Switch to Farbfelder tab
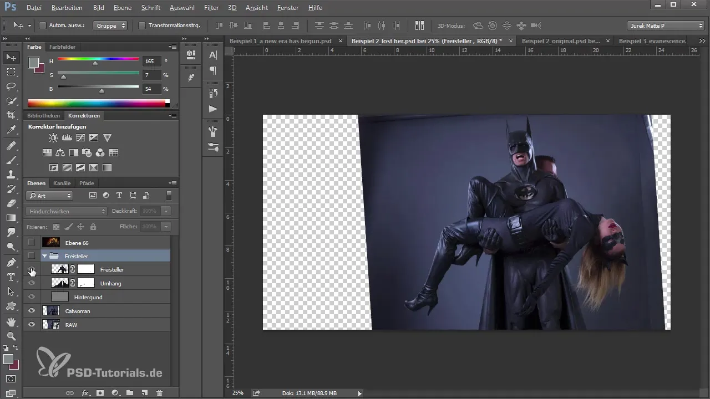The image size is (710, 399). coord(62,47)
